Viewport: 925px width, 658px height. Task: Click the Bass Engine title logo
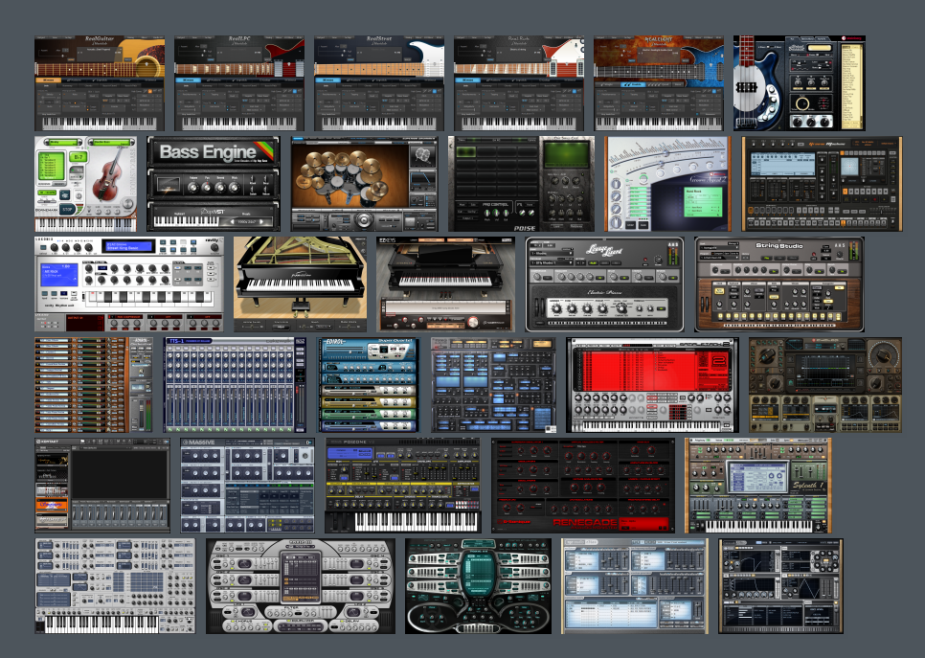tap(208, 152)
